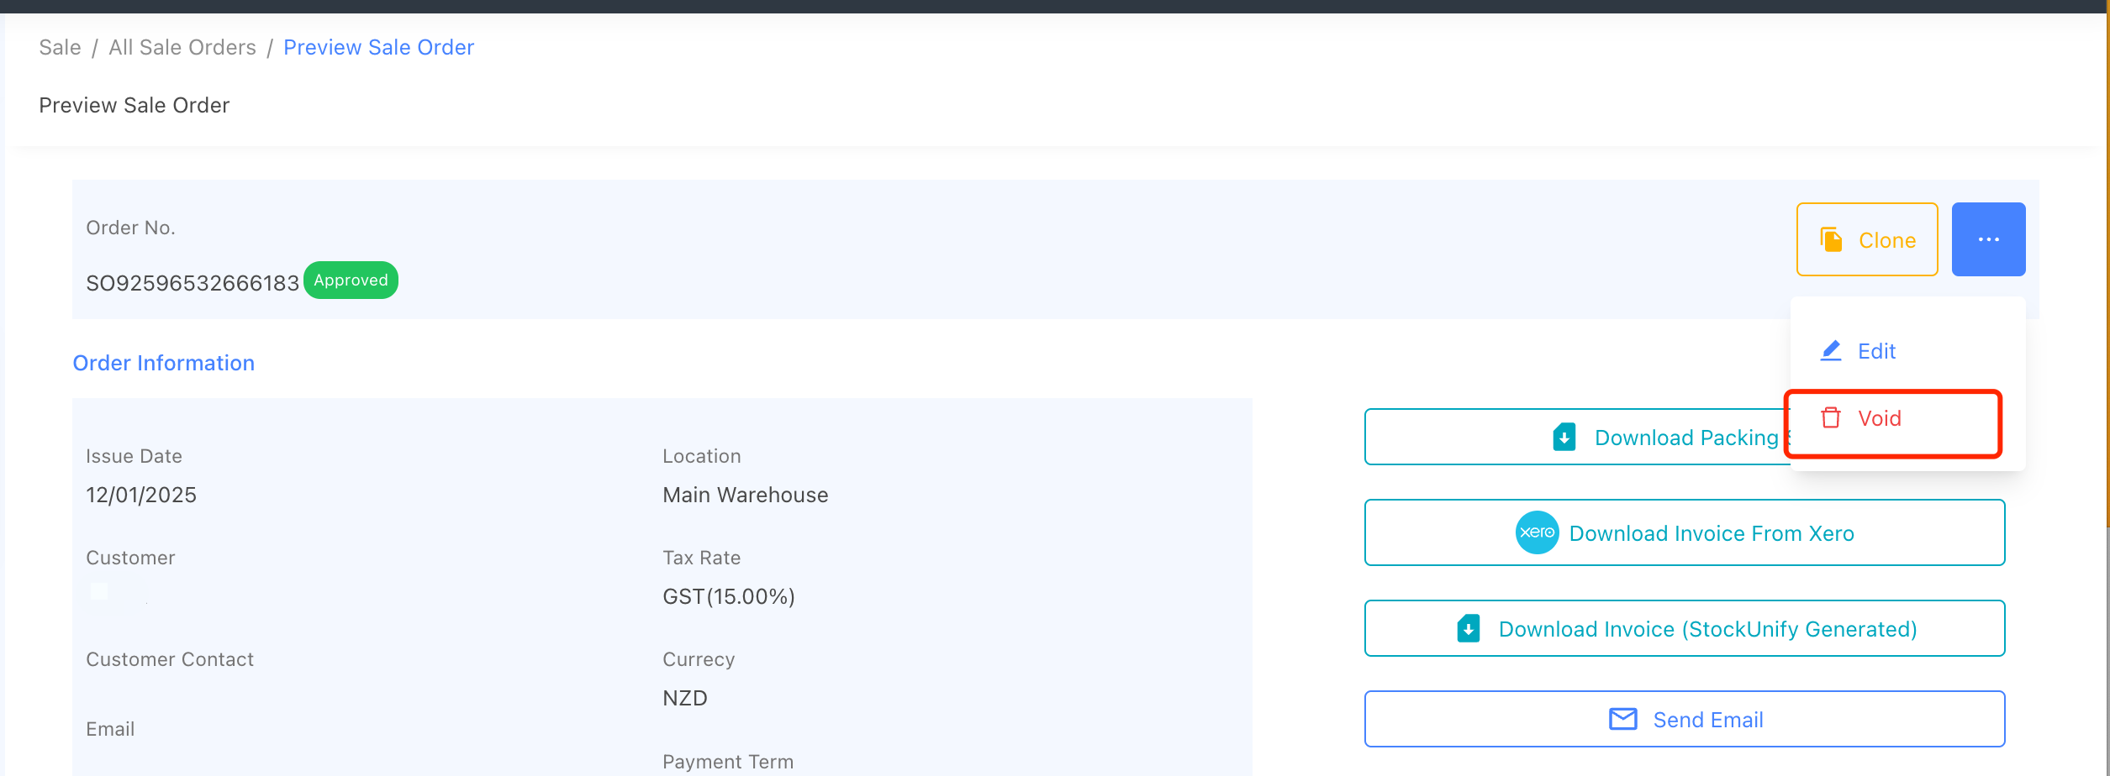Download the invoice from Xero
Screen dimensions: 2110x776
1711,533
